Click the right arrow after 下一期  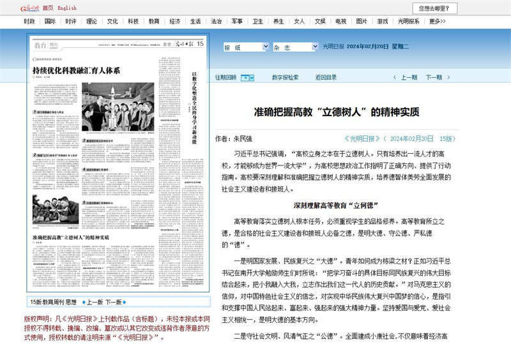coord(448,78)
